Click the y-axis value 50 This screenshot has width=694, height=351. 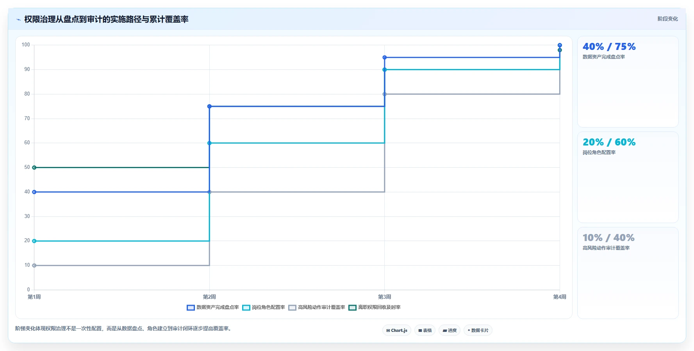27,167
